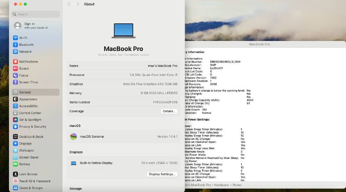This screenshot has height=192, width=346.
Task: Select Bluetooth label in sidebar
Action: pos(26,45)
